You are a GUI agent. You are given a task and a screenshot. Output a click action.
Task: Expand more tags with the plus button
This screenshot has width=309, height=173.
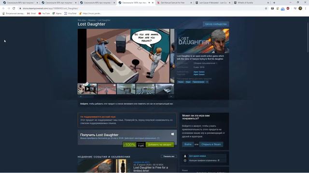point(207,82)
